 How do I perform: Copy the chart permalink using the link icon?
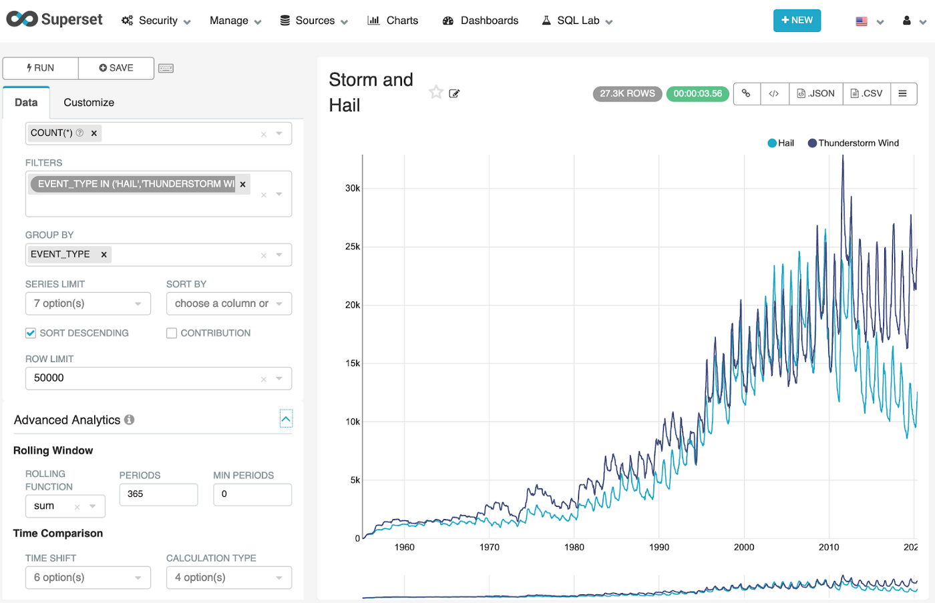coord(747,93)
